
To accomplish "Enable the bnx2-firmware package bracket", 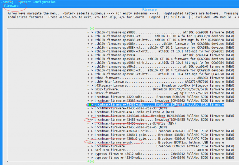I will (90, 89).
